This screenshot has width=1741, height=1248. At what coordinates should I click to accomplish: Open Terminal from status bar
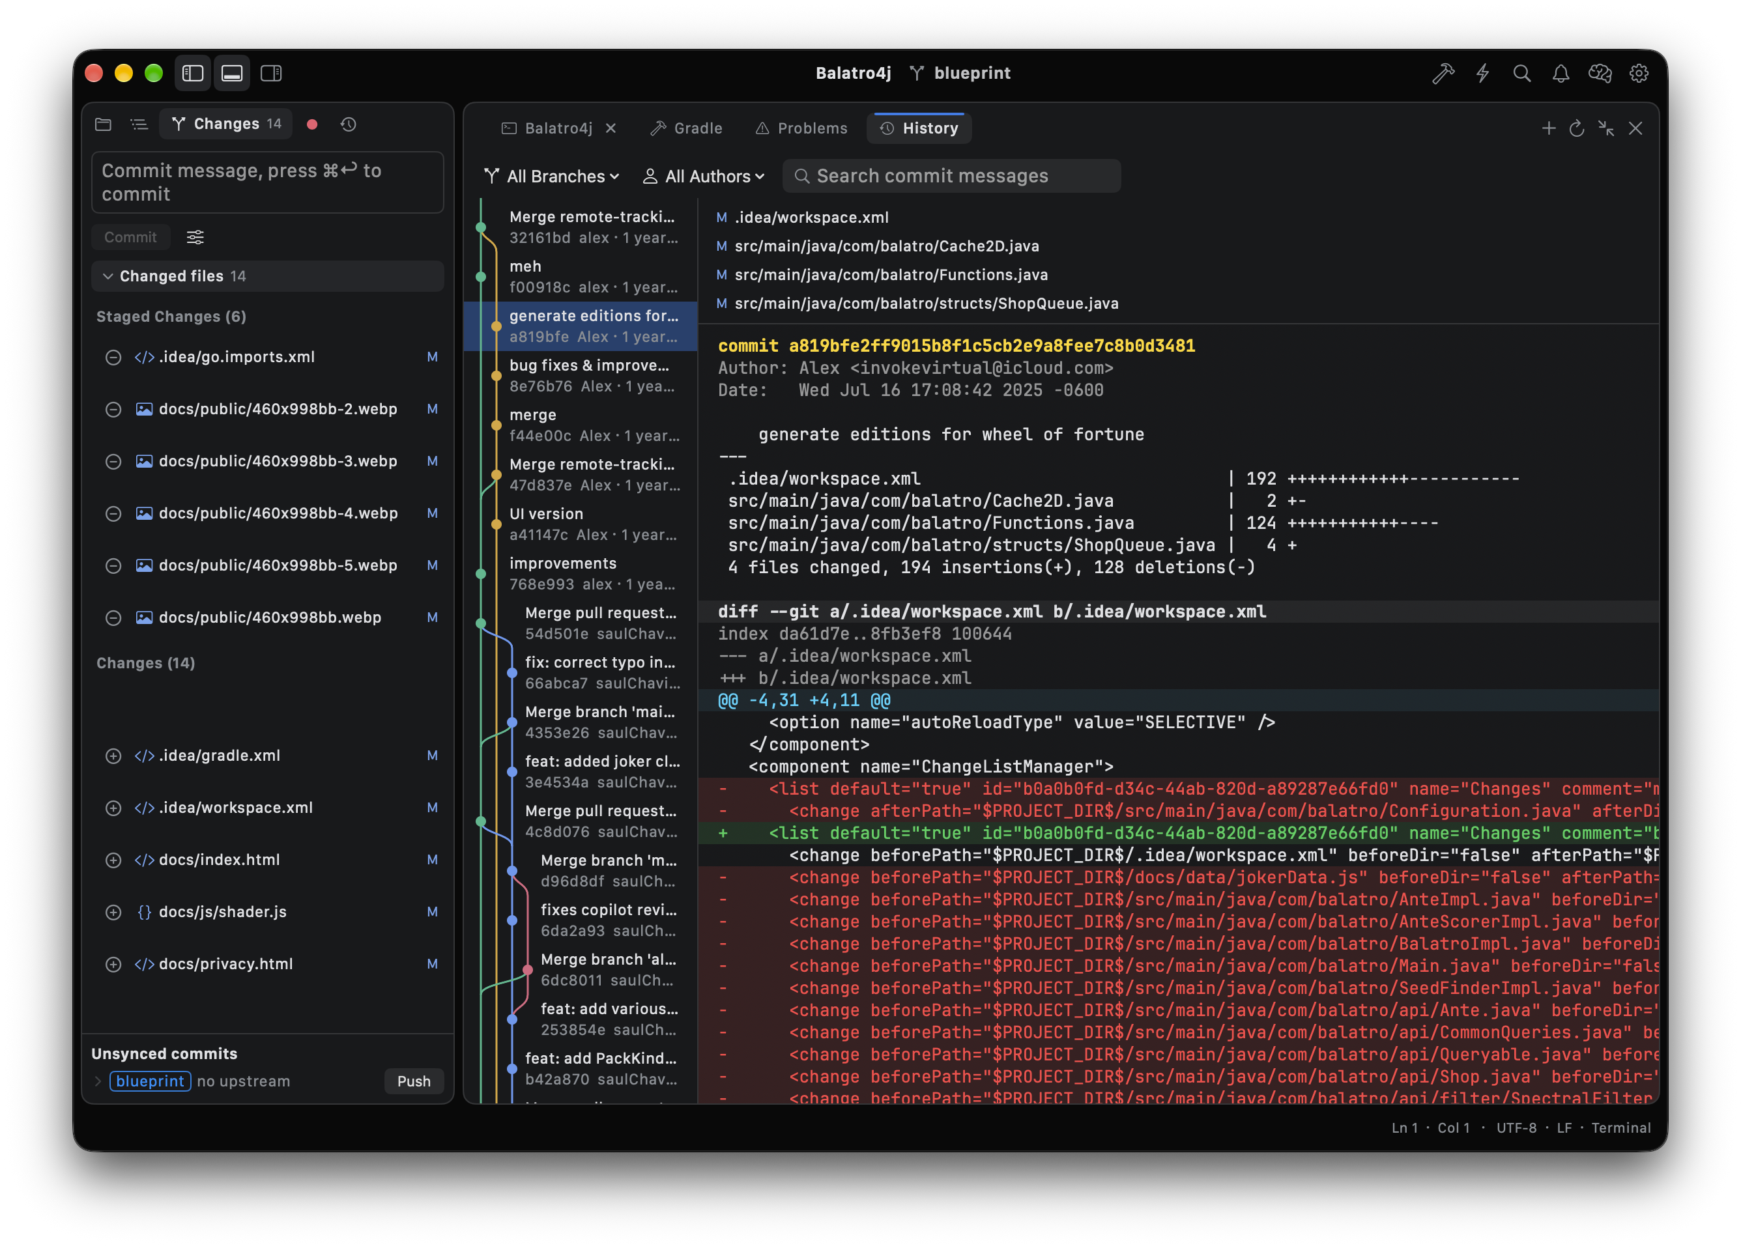pyautogui.click(x=1620, y=1127)
